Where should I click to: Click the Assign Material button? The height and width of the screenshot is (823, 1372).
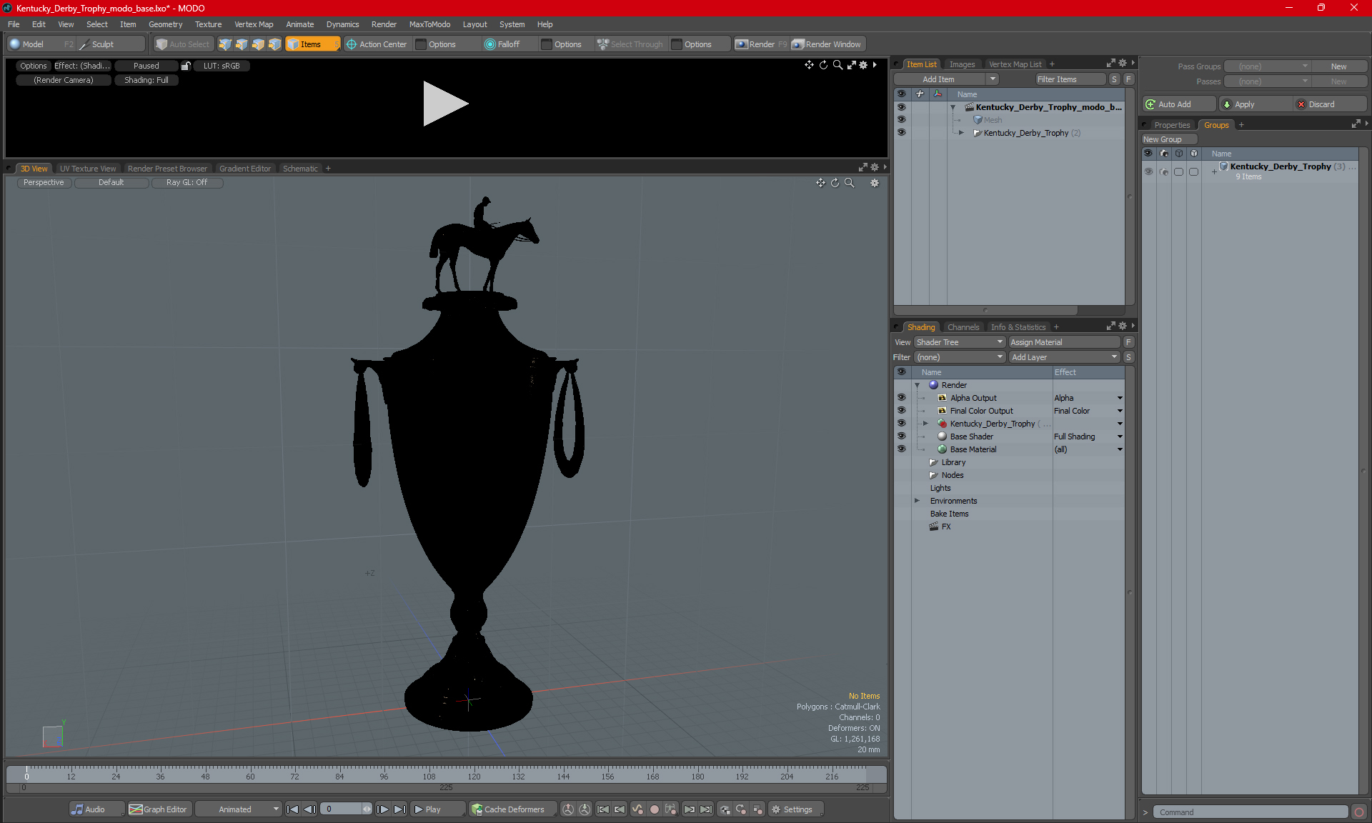click(1065, 342)
